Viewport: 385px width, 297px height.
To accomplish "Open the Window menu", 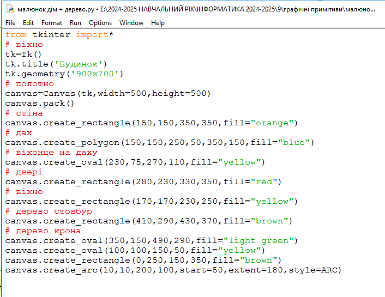I will 131,23.
